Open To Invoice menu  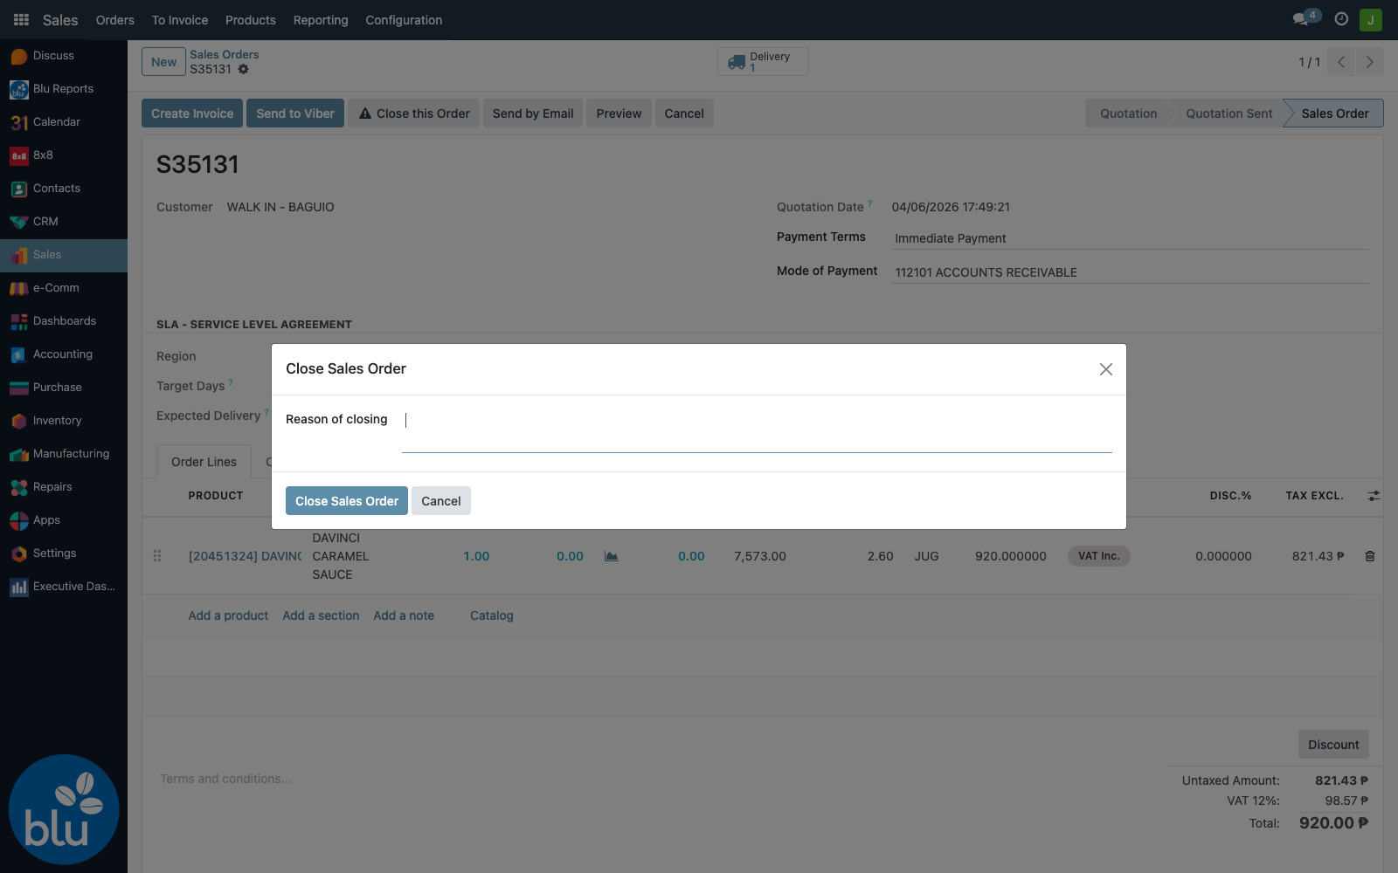(180, 20)
